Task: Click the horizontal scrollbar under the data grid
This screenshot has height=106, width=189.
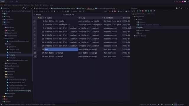Action: (x=57, y=102)
